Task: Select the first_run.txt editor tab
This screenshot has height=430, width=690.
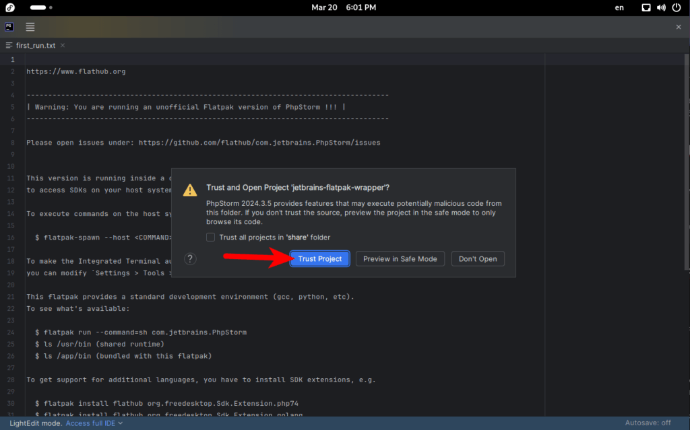Action: 35,45
